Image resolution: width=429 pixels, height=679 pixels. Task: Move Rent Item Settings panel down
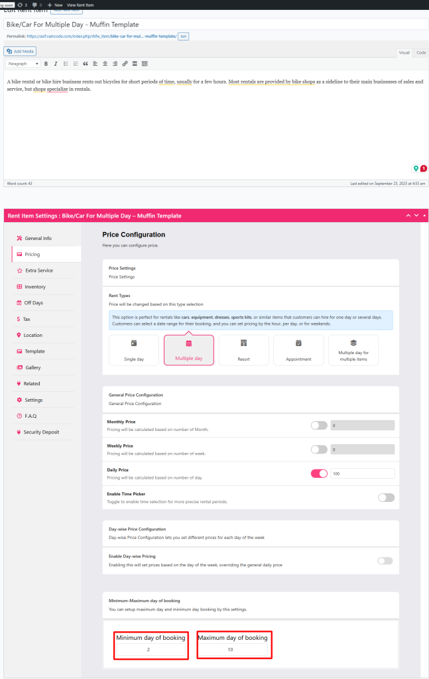tap(416, 216)
